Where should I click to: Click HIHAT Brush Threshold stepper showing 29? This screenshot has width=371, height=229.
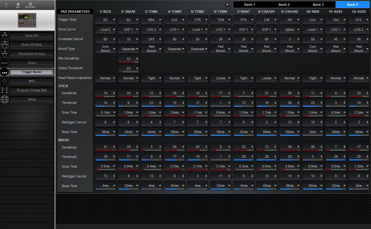(x=244, y=157)
